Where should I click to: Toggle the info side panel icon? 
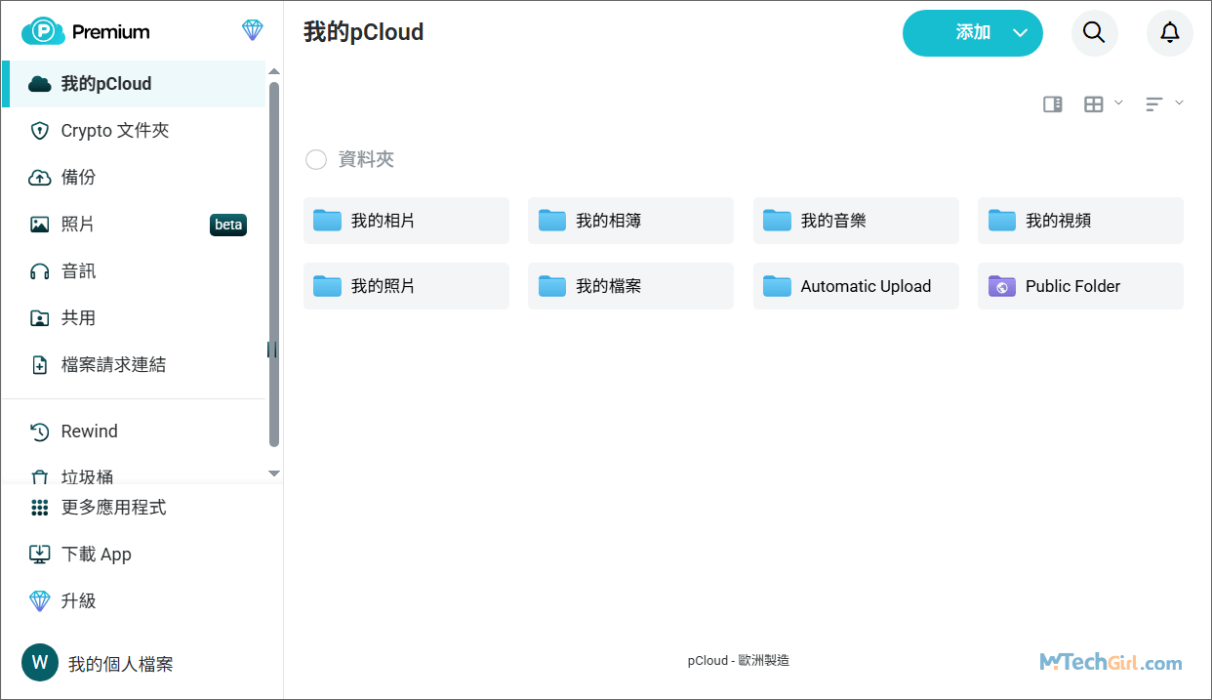point(1052,103)
